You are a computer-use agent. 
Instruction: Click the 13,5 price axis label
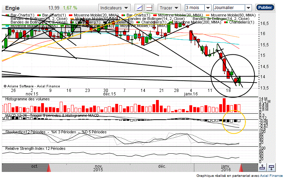pos(265,88)
